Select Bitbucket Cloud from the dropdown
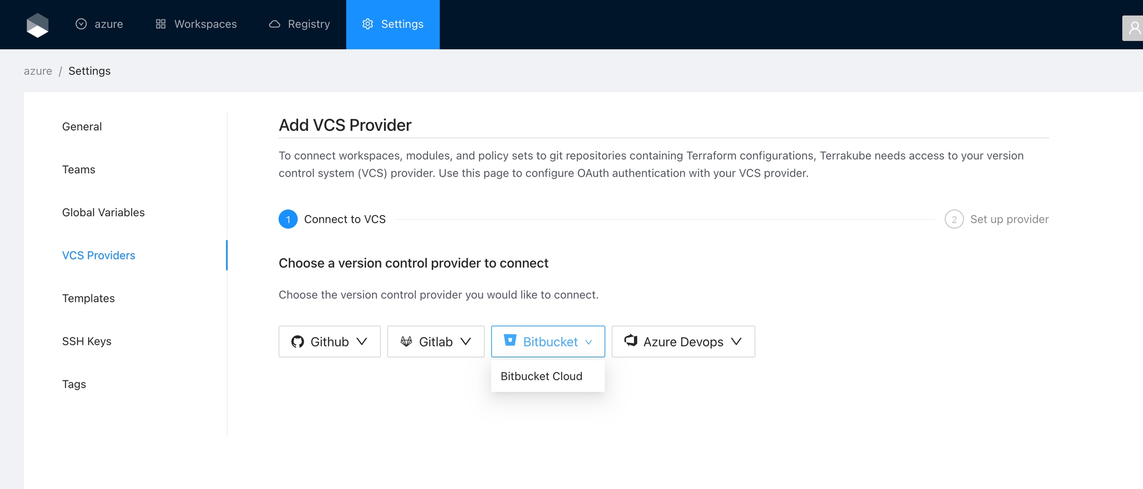The image size is (1143, 489). (541, 376)
